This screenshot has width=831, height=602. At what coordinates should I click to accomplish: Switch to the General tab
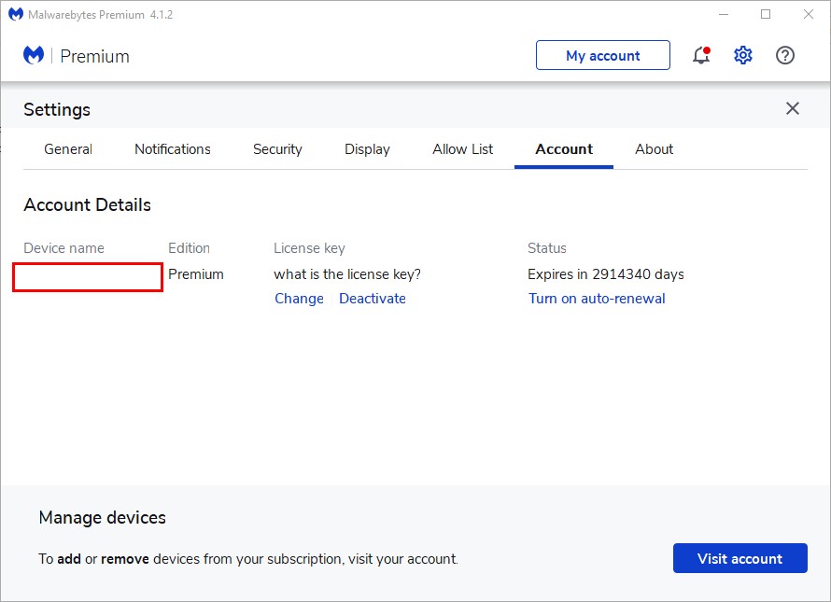tap(67, 149)
